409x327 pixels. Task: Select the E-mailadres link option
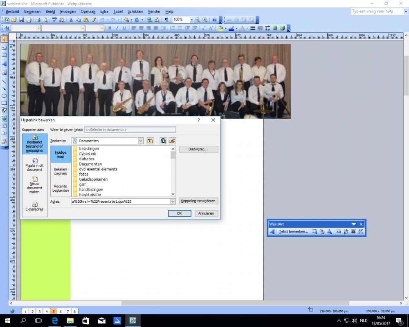click(35, 206)
